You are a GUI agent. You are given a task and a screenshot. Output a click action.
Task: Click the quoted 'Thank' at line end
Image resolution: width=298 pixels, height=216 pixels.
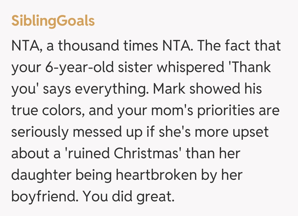coord(250,68)
